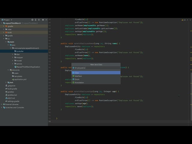The height and width of the screenshot is (144, 192).
Task: Expand the .idea folder
Action: click(x=4, y=29)
